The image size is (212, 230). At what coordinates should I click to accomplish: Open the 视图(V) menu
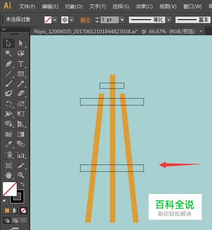(x=168, y=7)
